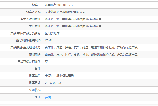Click the 备案号 label
158x106 pixels.
click(36, 5)
